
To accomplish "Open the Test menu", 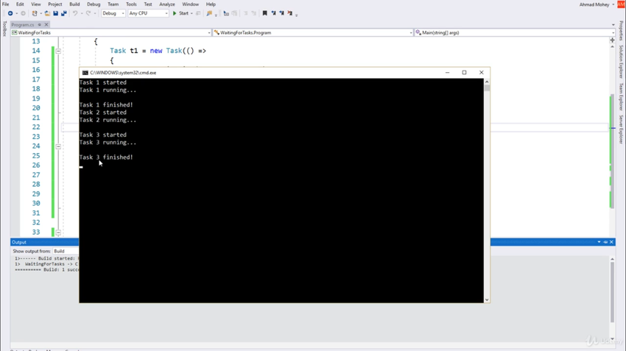I will (x=148, y=4).
